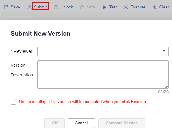Select the Execute toolbar text
Screen dimensions: 172x131
tap(138, 7)
